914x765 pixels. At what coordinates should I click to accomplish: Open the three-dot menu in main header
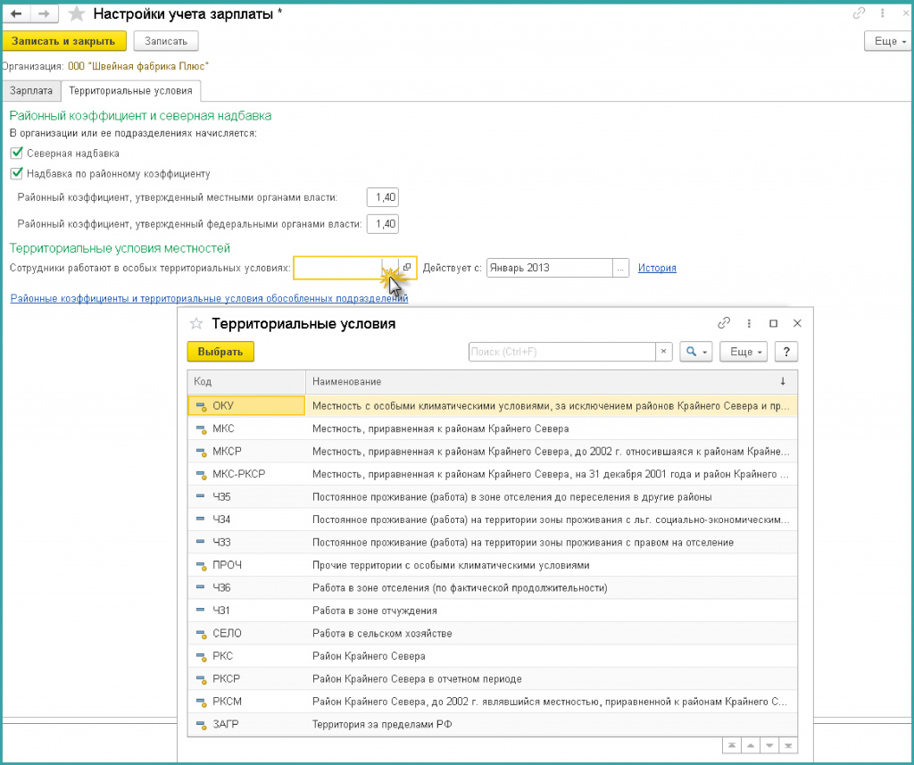coord(883,12)
